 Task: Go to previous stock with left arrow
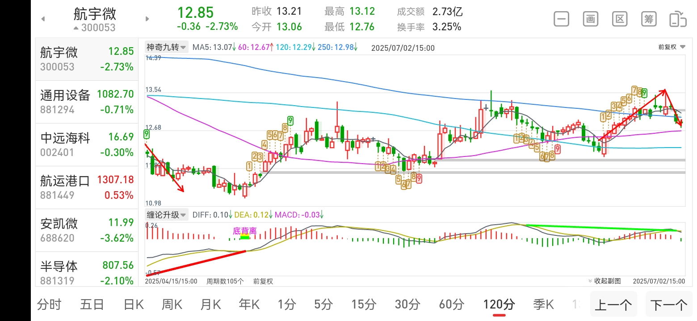click(43, 19)
